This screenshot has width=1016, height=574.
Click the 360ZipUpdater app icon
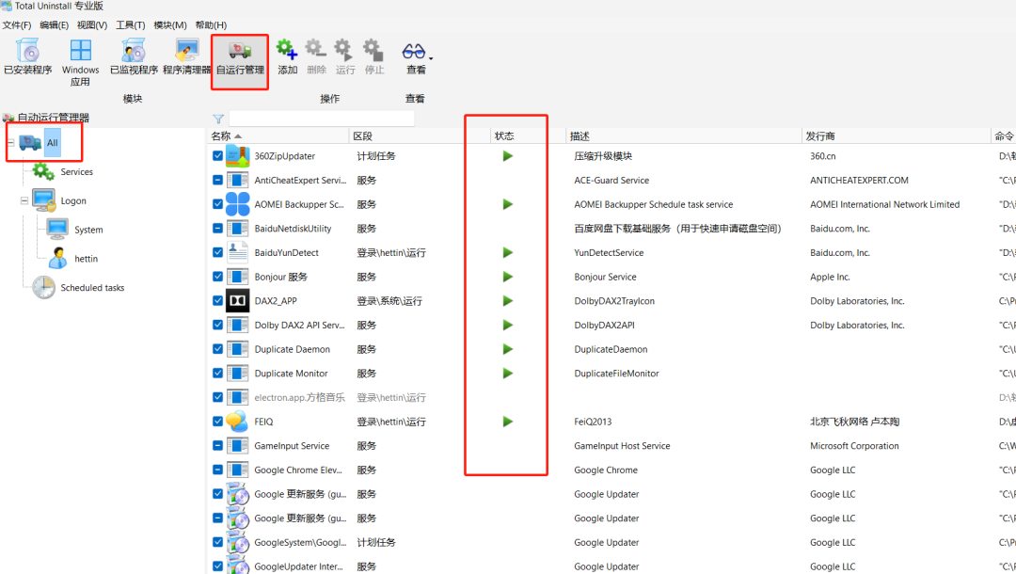238,156
